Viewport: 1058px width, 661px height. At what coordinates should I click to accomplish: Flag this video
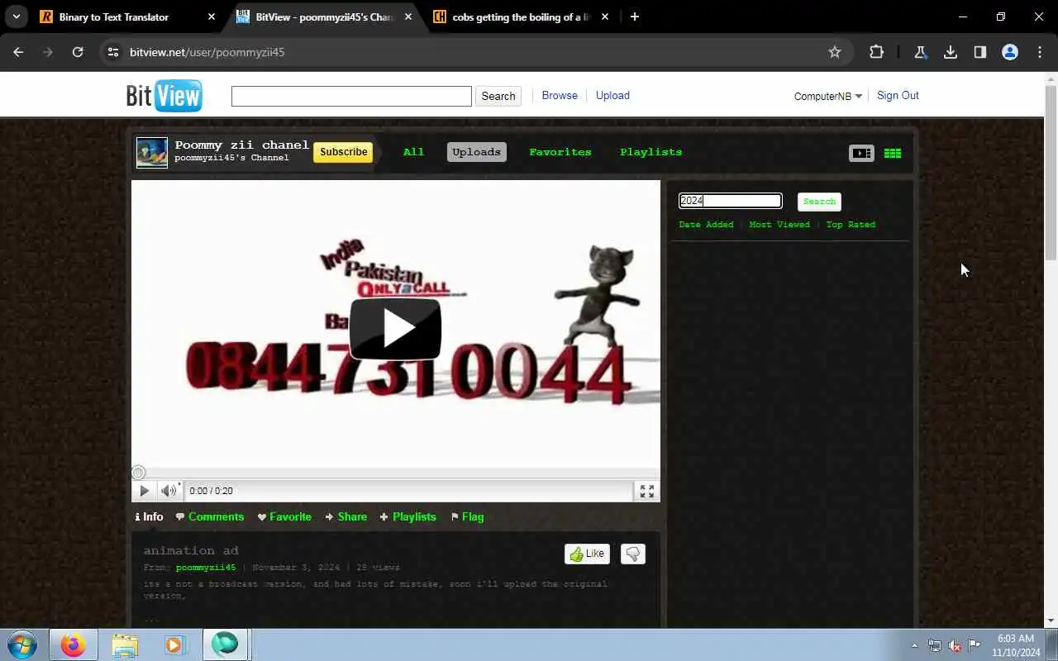pos(467,516)
